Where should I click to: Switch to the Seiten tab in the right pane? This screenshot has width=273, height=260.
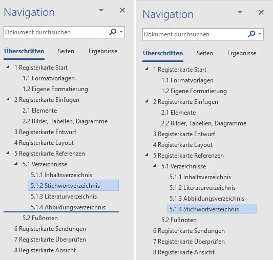205,53
